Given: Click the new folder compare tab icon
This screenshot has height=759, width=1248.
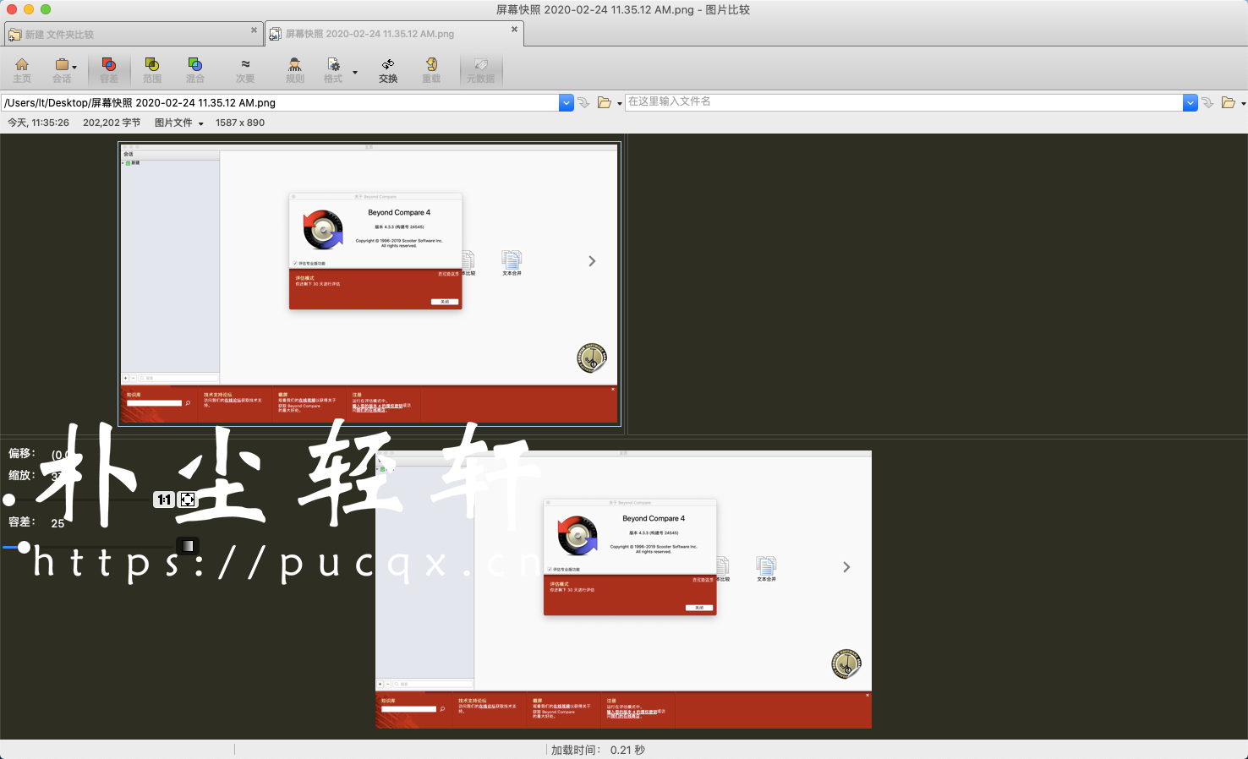Looking at the screenshot, I should tap(15, 35).
